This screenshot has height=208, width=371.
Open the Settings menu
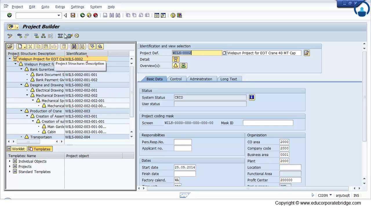click(77, 7)
